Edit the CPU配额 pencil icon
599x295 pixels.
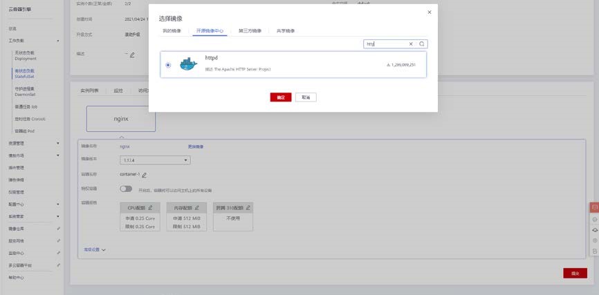pyautogui.click(x=150, y=208)
